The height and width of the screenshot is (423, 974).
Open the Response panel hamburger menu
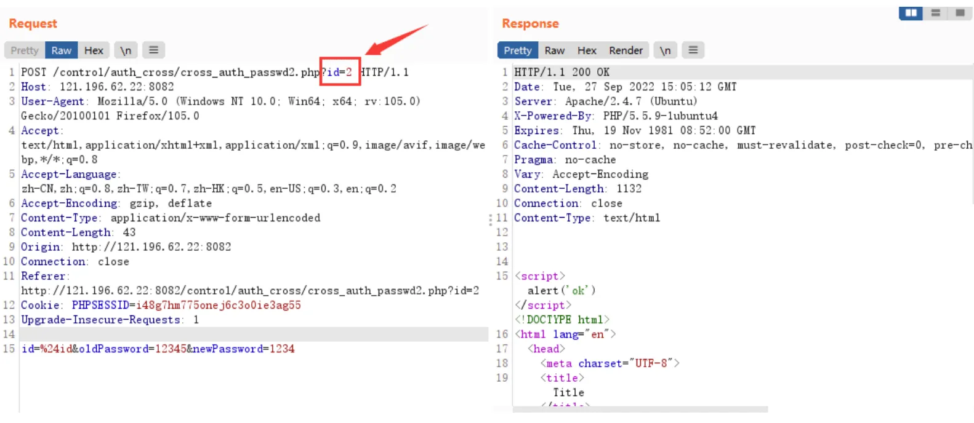[x=693, y=50]
